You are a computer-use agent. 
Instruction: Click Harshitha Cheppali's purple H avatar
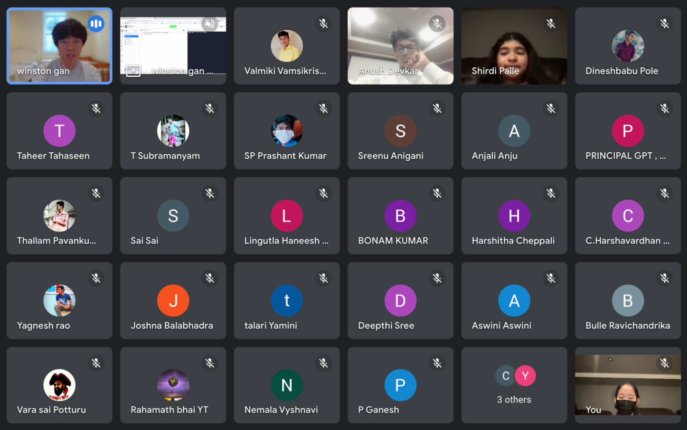tap(514, 216)
